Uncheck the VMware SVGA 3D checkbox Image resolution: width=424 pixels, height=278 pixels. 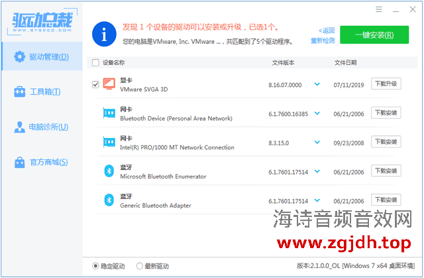click(x=95, y=84)
